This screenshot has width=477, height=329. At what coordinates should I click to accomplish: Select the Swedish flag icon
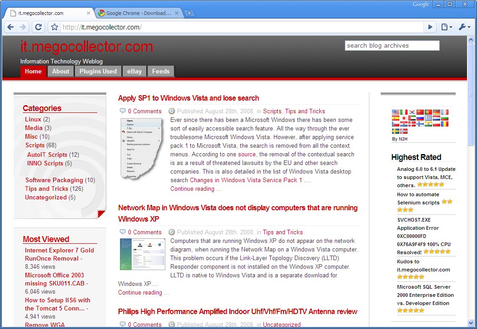pos(396,131)
